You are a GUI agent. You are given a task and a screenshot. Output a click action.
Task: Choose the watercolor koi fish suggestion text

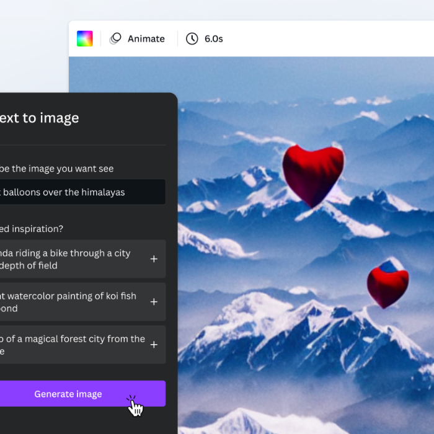[x=68, y=302]
